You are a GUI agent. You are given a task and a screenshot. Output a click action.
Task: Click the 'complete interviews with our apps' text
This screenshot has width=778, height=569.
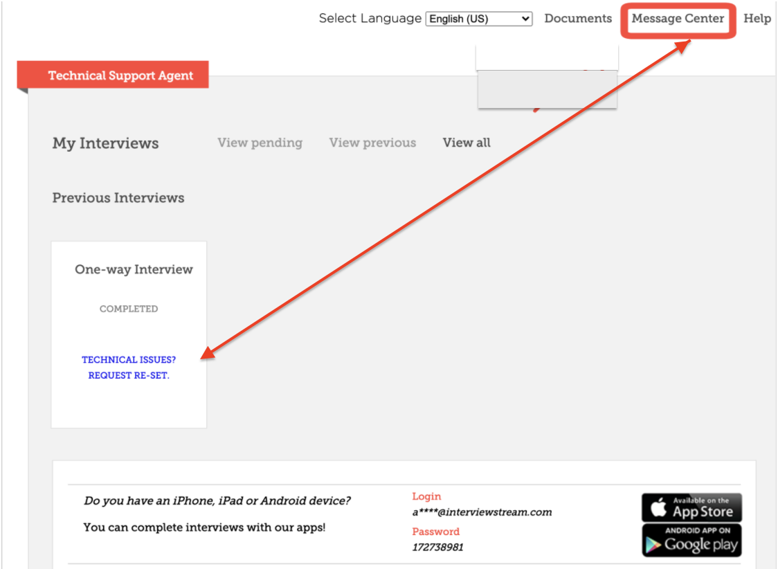coord(204,527)
